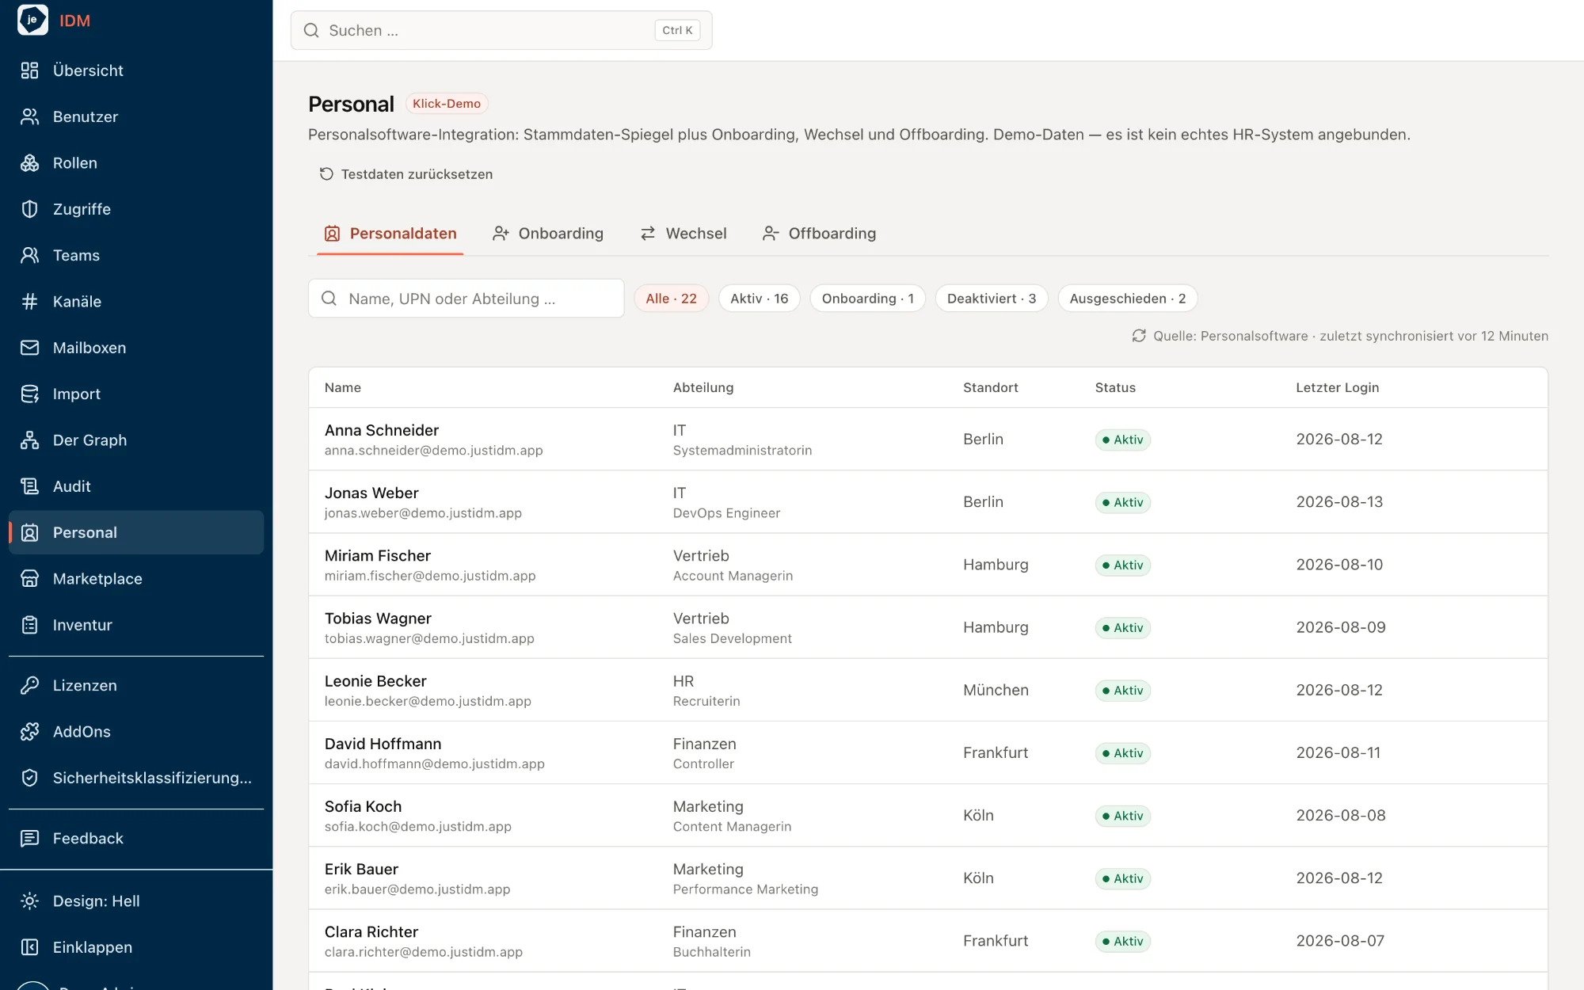Image resolution: width=1584 pixels, height=990 pixels.
Task: Click the Benutzer users icon
Action: click(29, 116)
